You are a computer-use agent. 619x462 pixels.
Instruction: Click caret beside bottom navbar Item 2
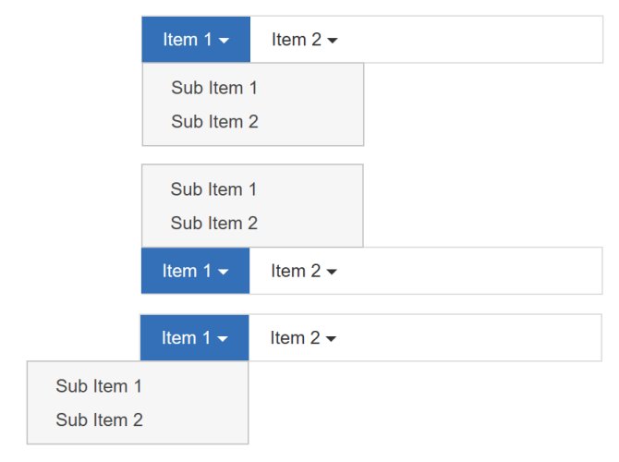tap(332, 338)
